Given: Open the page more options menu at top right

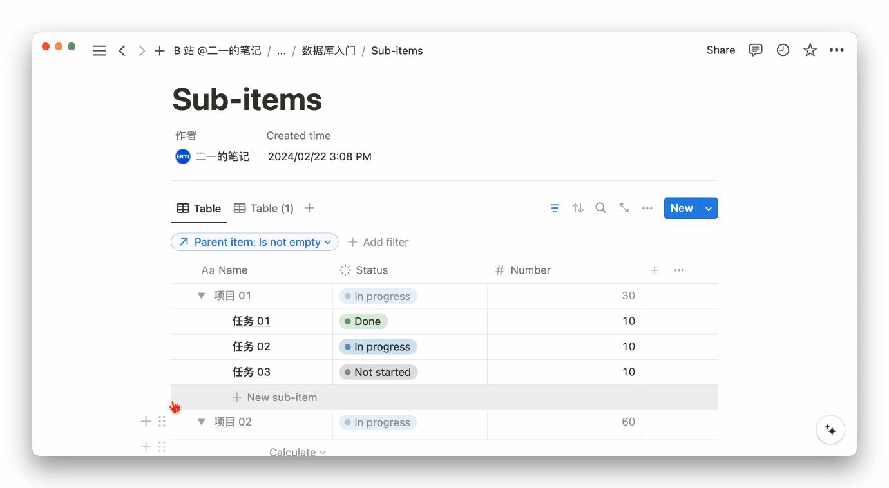Looking at the screenshot, I should [x=837, y=50].
